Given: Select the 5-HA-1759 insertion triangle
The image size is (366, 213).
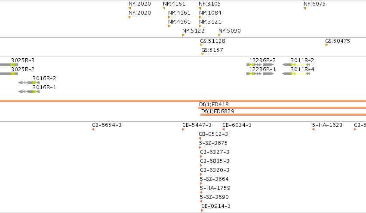Looking at the screenshot, I should click(x=201, y=192).
